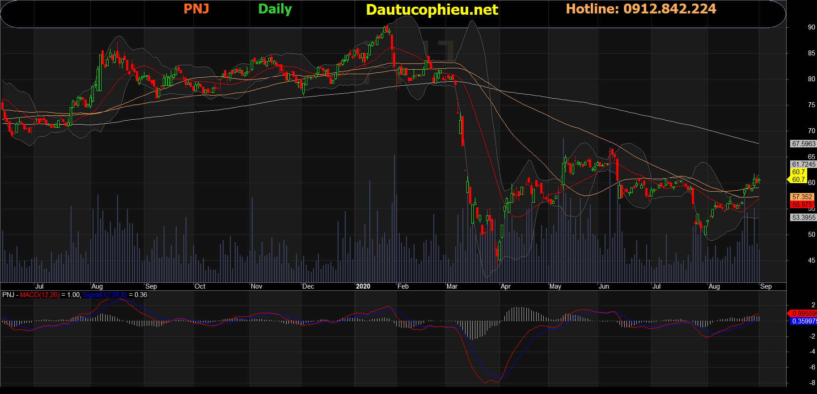Image resolution: width=817 pixels, height=394 pixels.
Task: Click the May label on time axis
Action: tap(555, 286)
